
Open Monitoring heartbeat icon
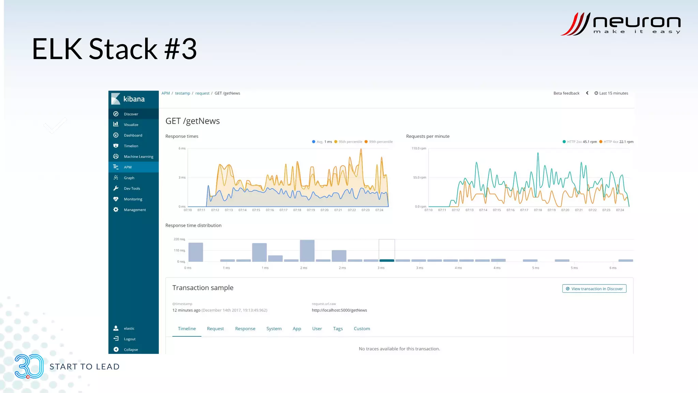click(116, 199)
